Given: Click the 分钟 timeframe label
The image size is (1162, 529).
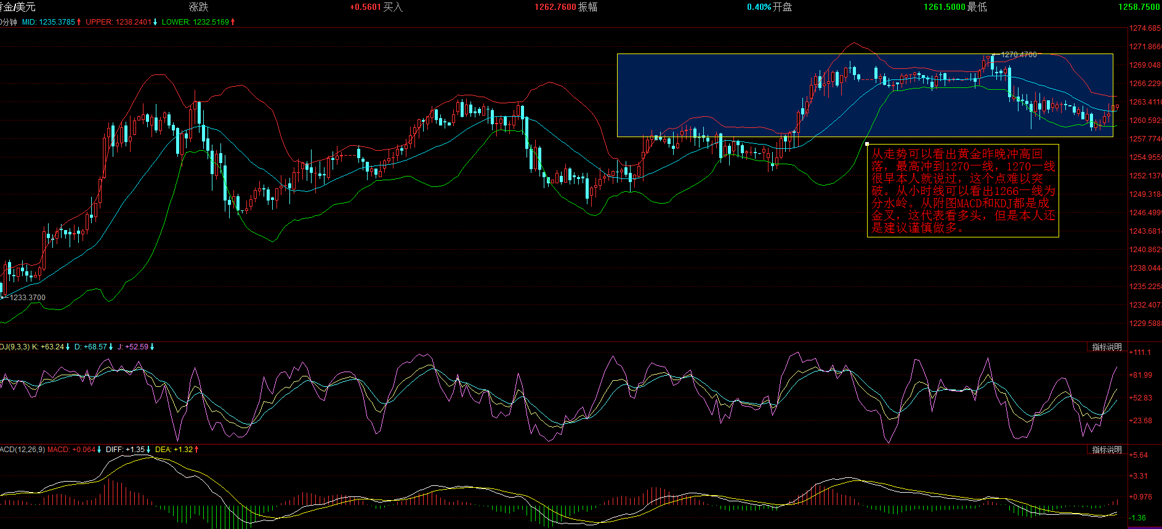Looking at the screenshot, I should click(x=9, y=22).
